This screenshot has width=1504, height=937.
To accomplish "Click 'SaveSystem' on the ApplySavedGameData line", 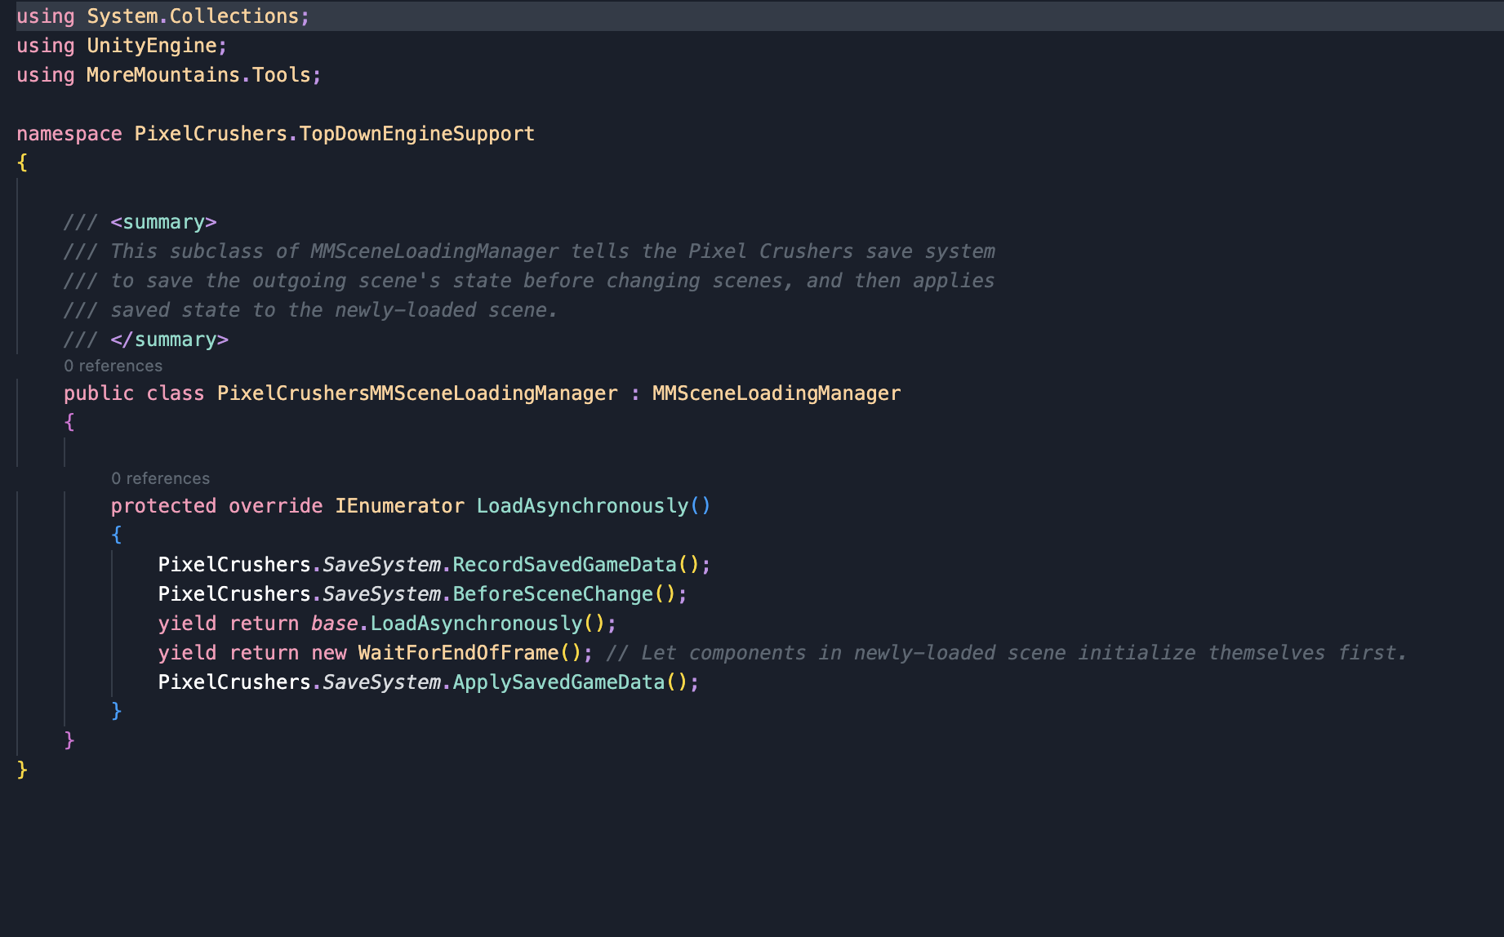I will point(382,682).
